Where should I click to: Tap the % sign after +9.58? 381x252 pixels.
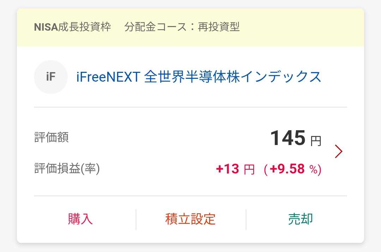pos(313,170)
